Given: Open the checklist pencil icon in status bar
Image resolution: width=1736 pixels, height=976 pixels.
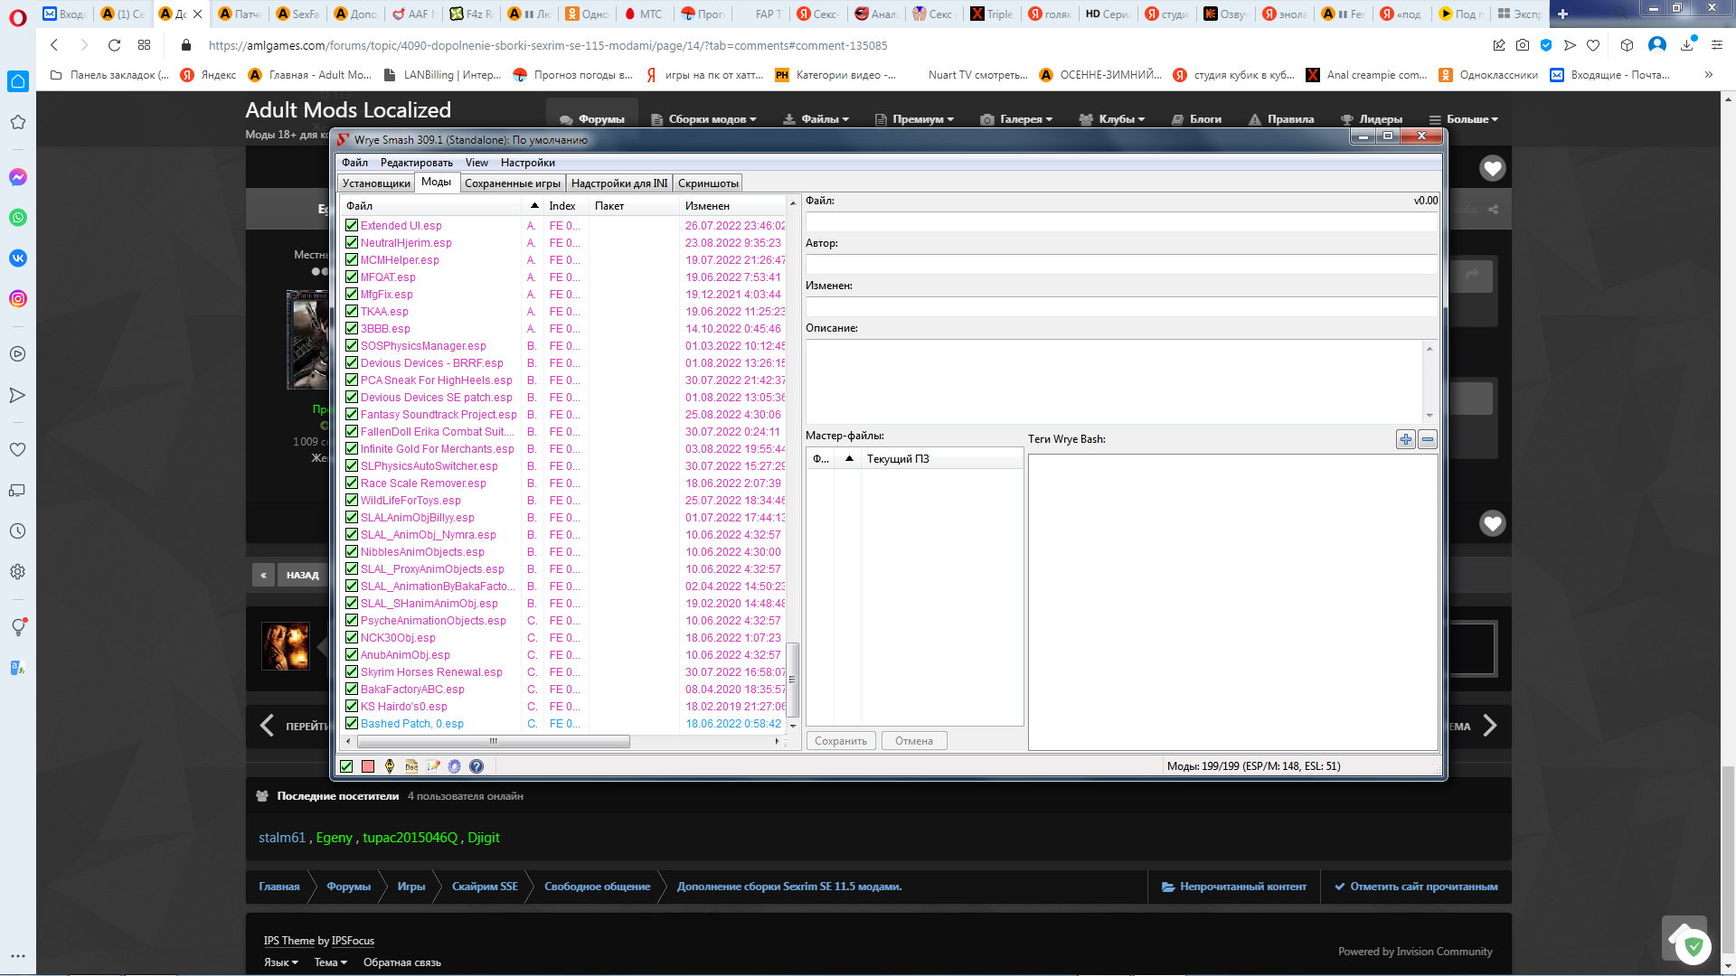Looking at the screenshot, I should [x=433, y=766].
